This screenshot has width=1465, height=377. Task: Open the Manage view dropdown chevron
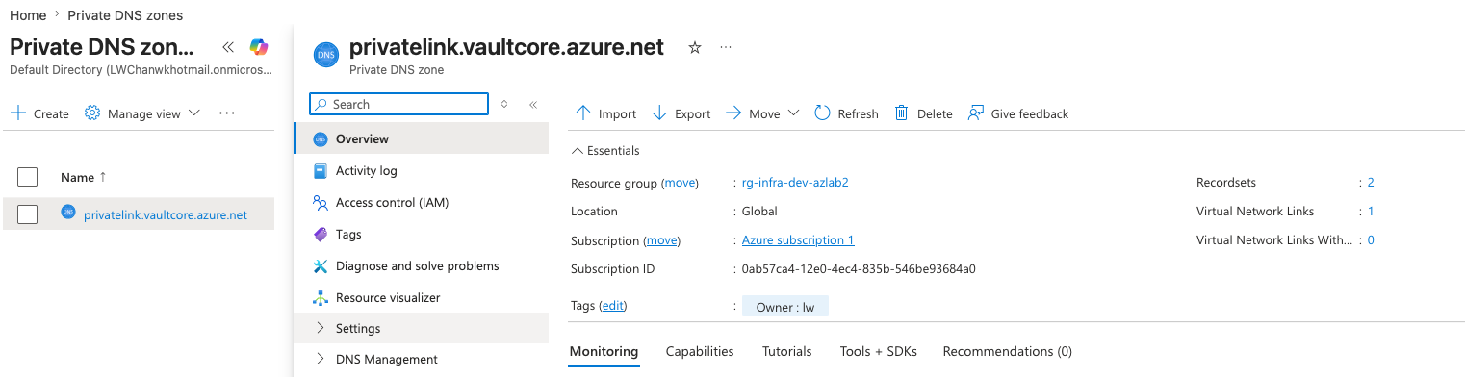coord(194,113)
